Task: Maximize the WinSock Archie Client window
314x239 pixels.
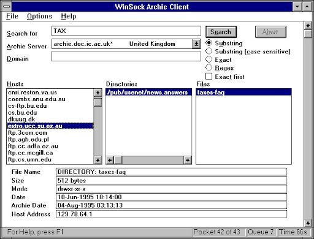Action: click(x=307, y=7)
